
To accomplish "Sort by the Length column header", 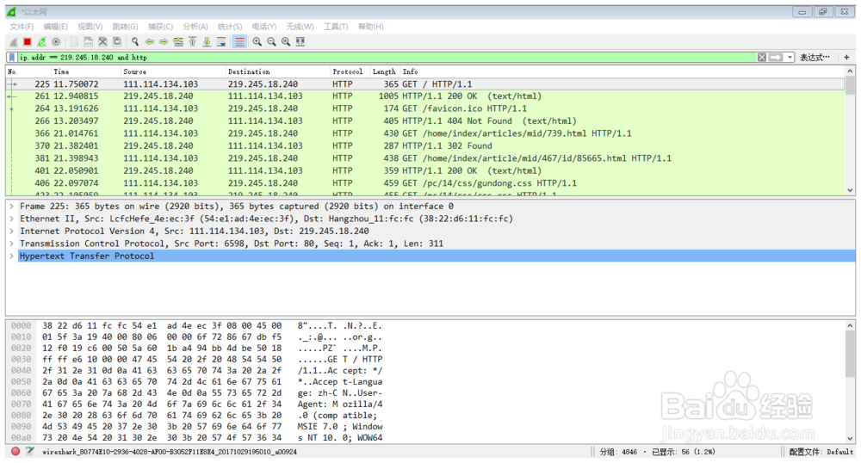I will (385, 72).
